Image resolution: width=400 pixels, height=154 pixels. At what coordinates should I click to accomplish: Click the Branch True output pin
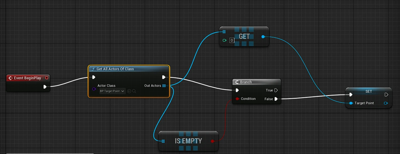[276, 90]
